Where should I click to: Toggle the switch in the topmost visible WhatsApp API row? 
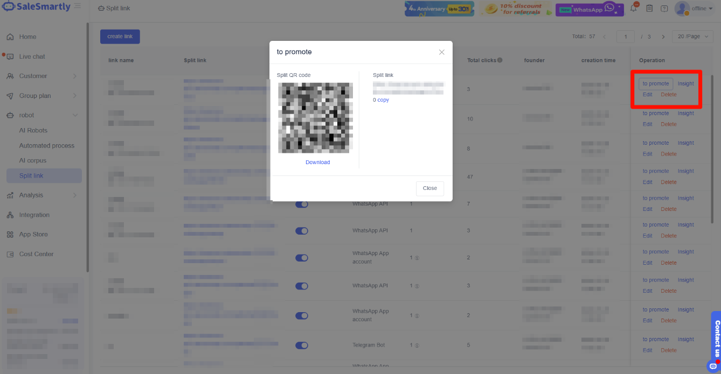(x=302, y=204)
